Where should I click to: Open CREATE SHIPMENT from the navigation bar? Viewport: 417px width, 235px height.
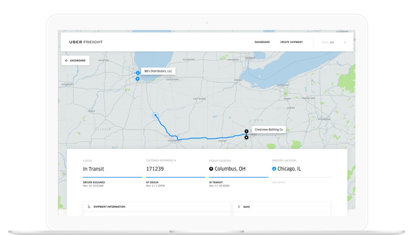click(x=291, y=42)
